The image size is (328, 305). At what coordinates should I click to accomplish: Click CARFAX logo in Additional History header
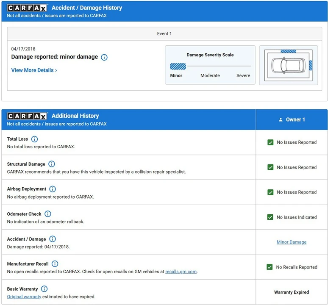point(27,116)
